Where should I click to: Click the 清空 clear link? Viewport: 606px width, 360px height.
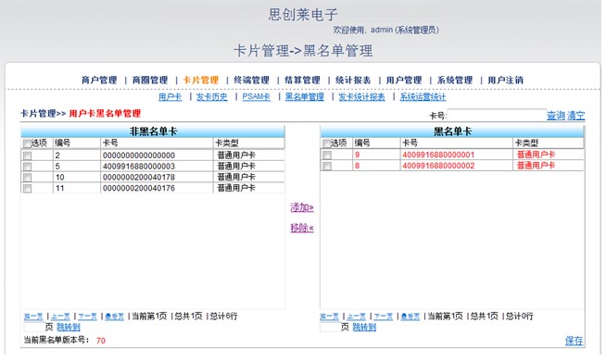click(575, 116)
